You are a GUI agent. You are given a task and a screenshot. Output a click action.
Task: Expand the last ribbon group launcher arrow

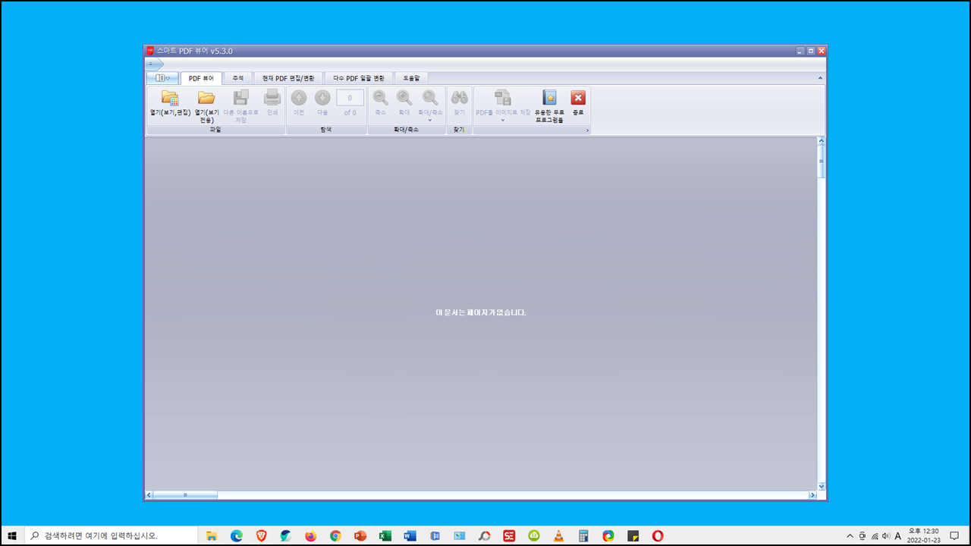tap(587, 130)
